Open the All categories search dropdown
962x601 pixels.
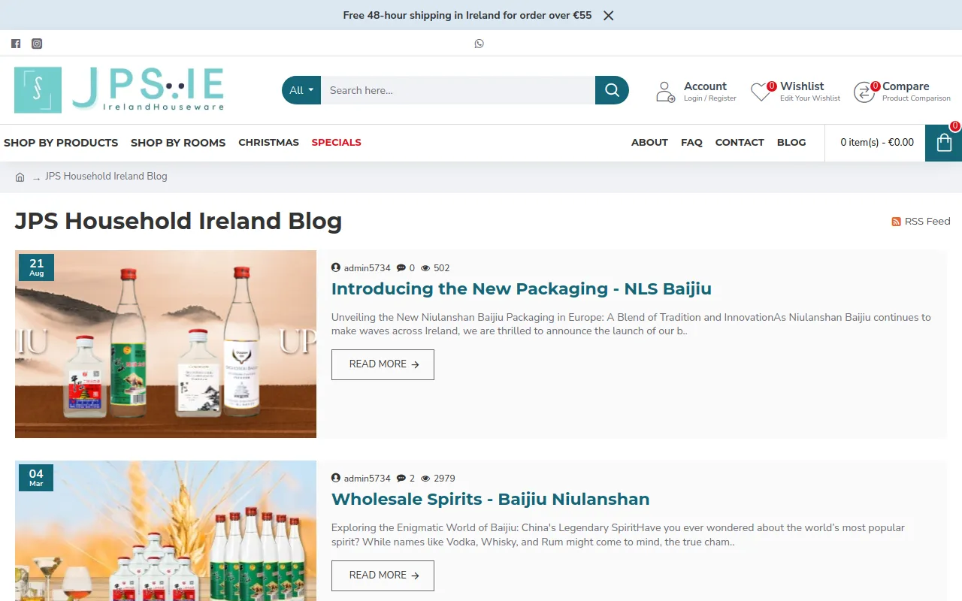pyautogui.click(x=301, y=90)
